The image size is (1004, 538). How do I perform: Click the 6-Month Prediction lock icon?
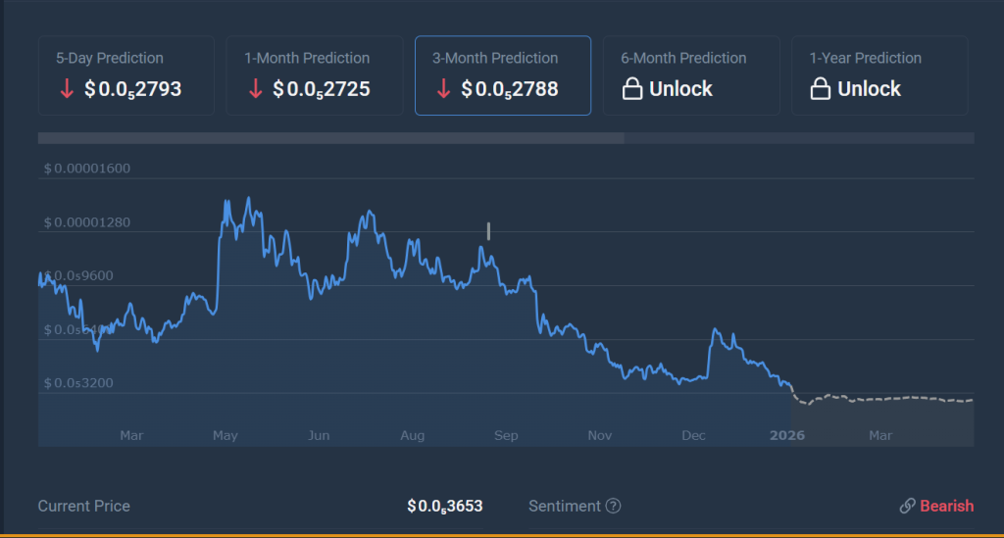click(632, 89)
